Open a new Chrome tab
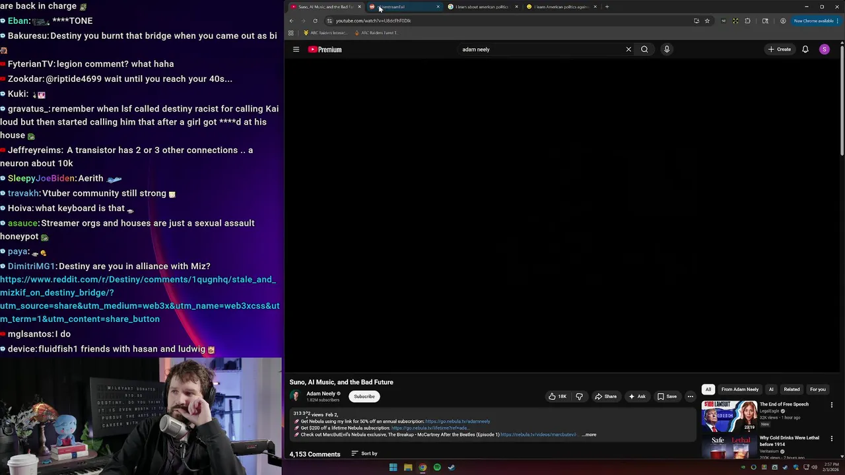Screen dimensions: 845x475 click(607, 7)
